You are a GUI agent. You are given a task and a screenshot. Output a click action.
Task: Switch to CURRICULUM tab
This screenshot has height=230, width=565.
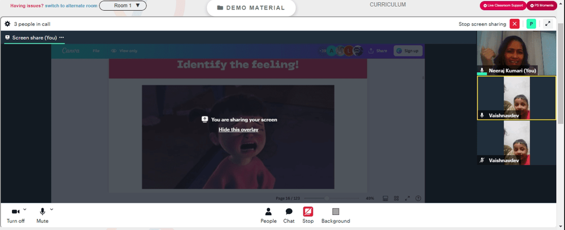coord(388,5)
